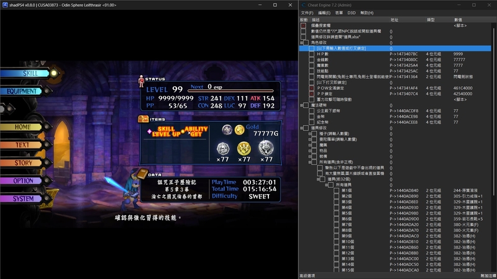Viewport: 497px width, 279px height.
Task: Click the value 9999 in HP row
Action: coord(458,54)
